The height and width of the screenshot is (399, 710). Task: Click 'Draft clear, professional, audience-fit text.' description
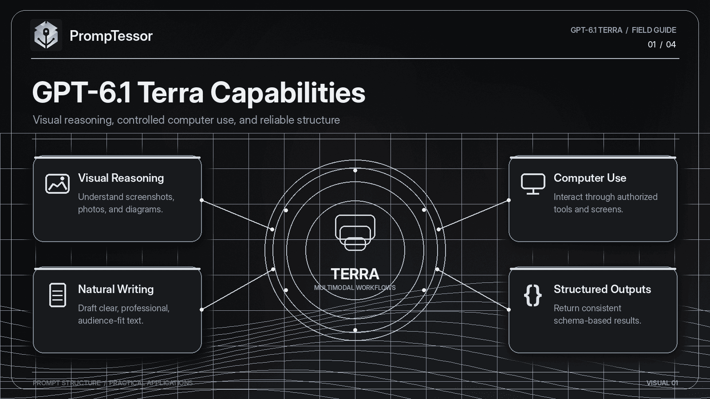click(124, 314)
